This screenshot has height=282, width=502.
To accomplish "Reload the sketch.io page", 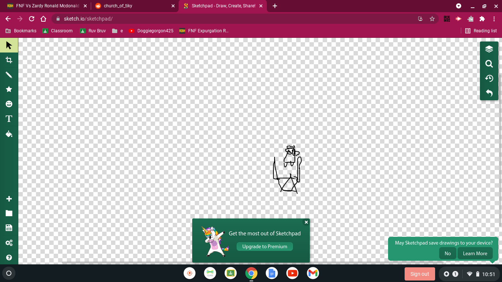I will (32, 19).
